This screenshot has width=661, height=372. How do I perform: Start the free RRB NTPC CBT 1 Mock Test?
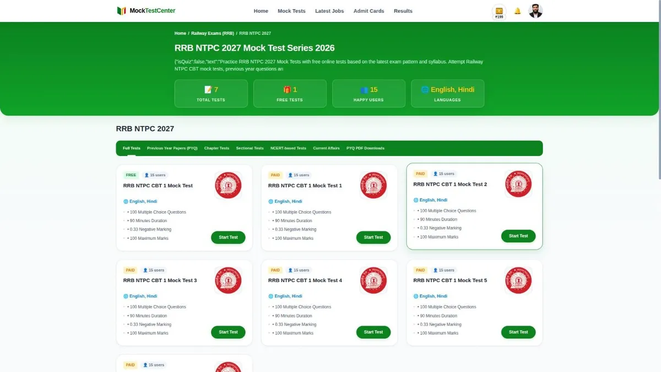pos(228,238)
